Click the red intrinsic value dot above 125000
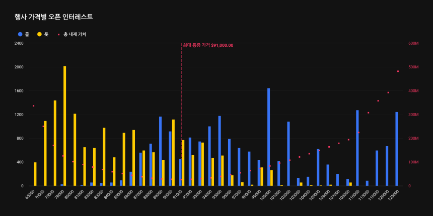This screenshot has height=216, width=433. tap(398, 71)
